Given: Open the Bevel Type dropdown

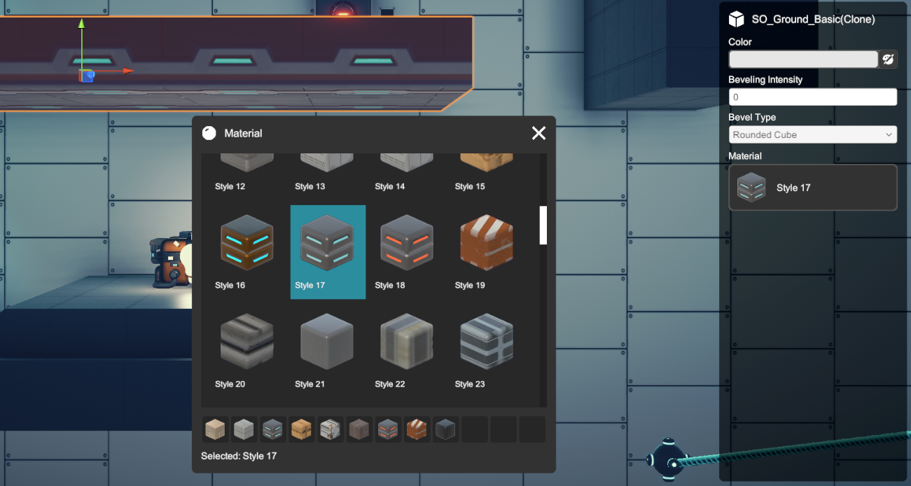Looking at the screenshot, I should (x=812, y=134).
